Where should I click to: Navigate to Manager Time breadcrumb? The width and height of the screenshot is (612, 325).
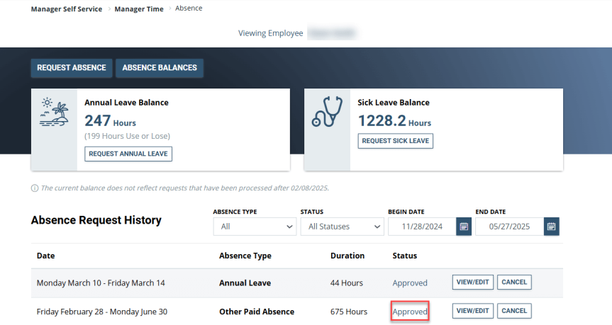[139, 9]
